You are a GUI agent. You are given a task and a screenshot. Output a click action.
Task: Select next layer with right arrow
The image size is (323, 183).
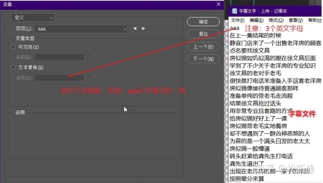tap(144, 29)
